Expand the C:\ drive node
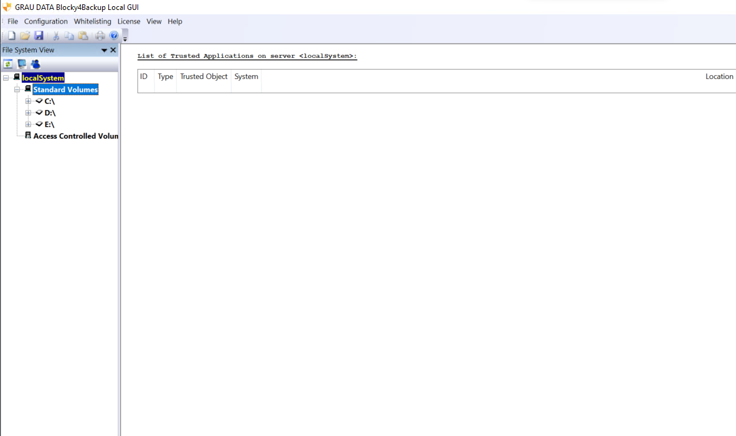This screenshot has height=436, width=736. (28, 101)
